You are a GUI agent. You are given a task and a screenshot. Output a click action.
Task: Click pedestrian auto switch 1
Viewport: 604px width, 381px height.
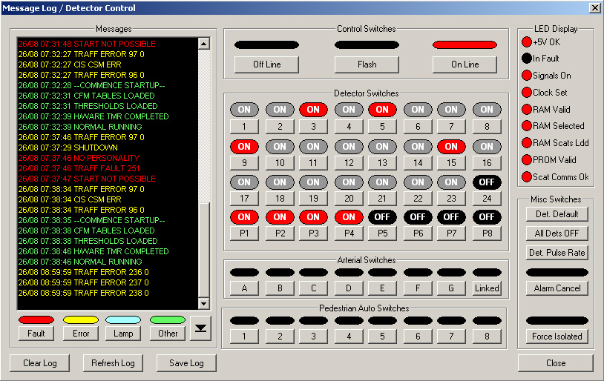coord(244,337)
